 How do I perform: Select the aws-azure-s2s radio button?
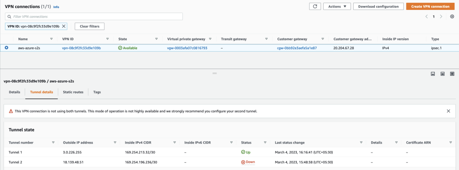[6, 48]
